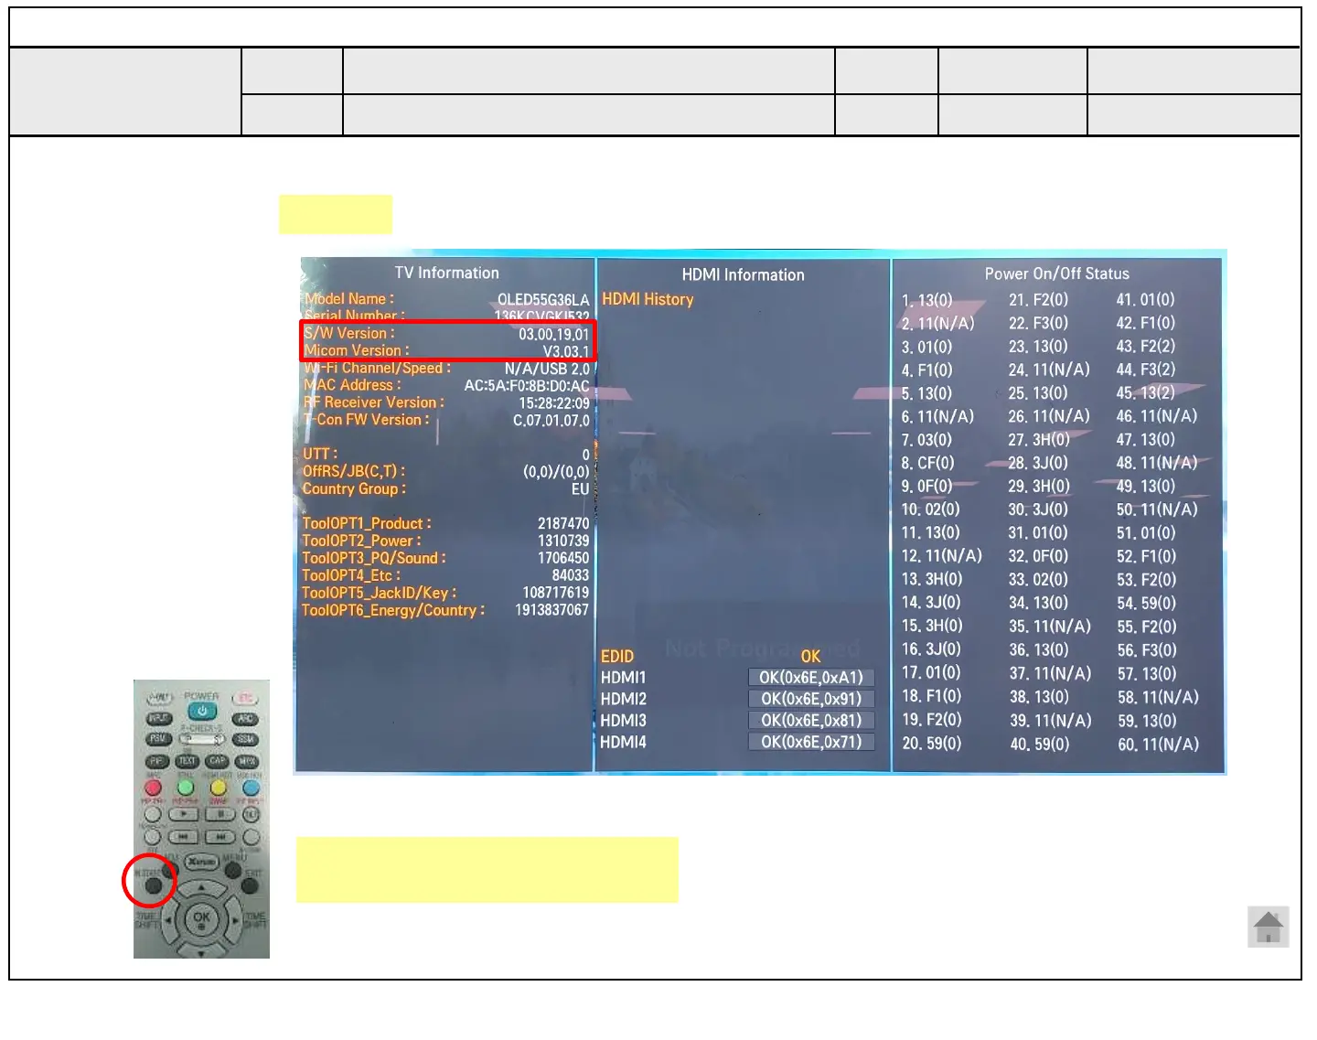Screen dimensions: 1317x1040
Task: Click the HDMI4 status box OK(0x6E,0x71)
Action: coord(811,742)
